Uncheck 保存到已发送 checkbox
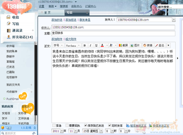Image resolution: width=183 pixels, height=135 pixels. (86, 125)
